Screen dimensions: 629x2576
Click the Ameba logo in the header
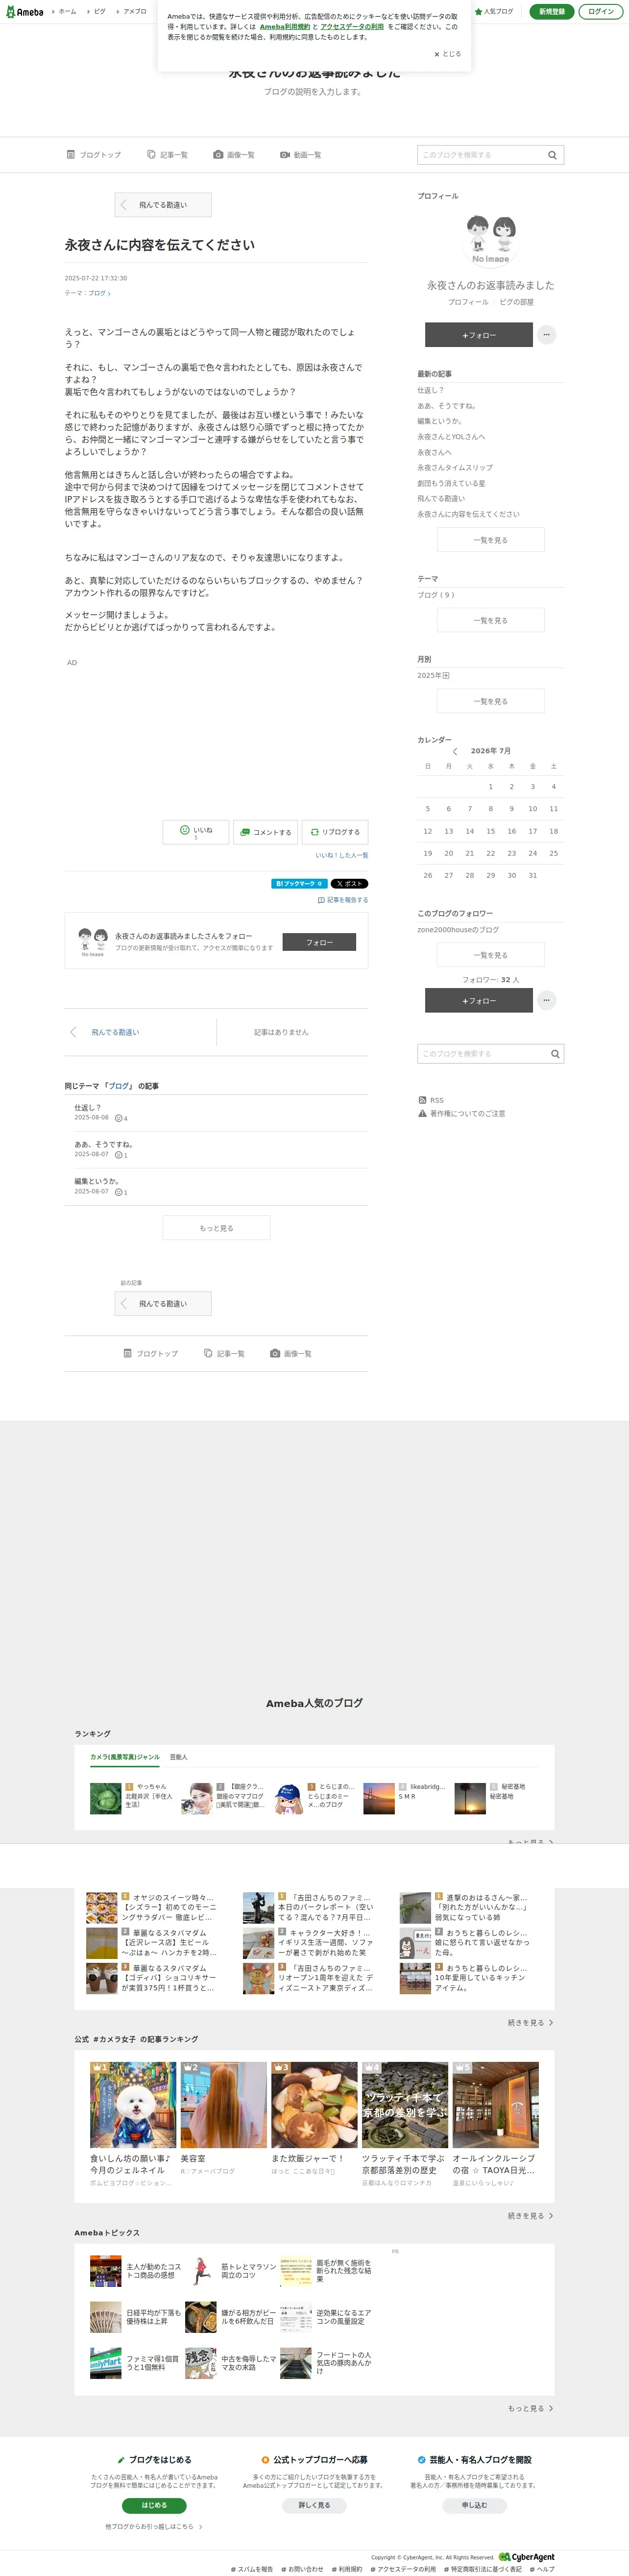25,12
